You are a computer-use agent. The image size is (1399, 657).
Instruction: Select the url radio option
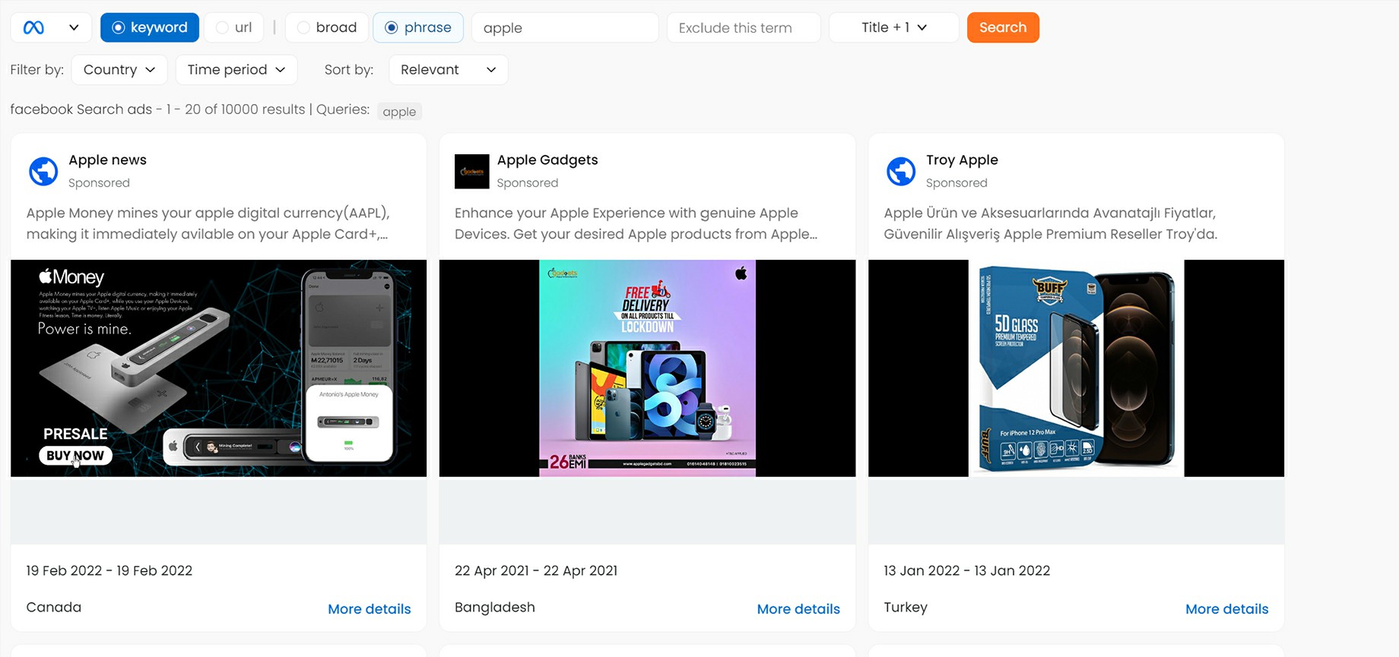click(234, 27)
